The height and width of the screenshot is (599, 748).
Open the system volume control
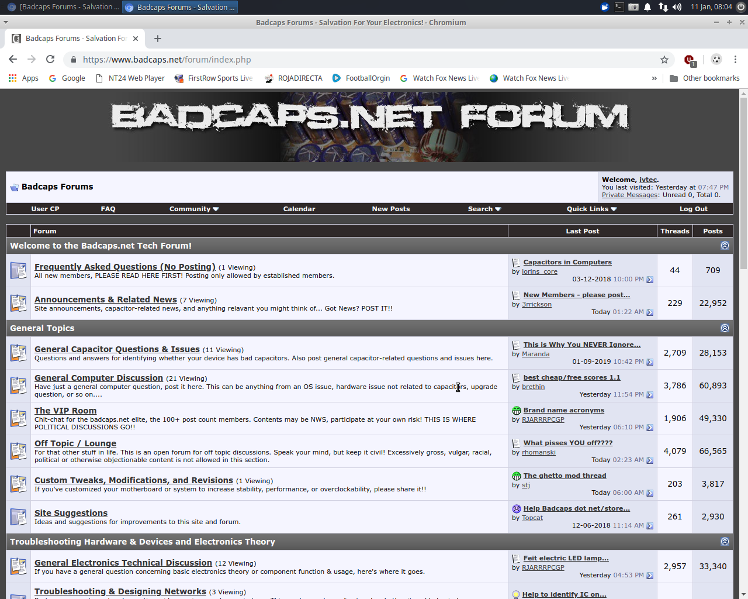[x=677, y=7]
